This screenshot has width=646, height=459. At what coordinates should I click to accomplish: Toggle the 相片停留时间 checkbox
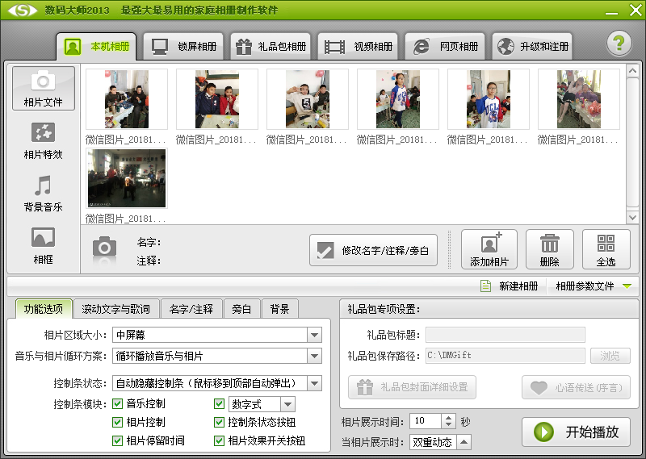pyautogui.click(x=117, y=441)
